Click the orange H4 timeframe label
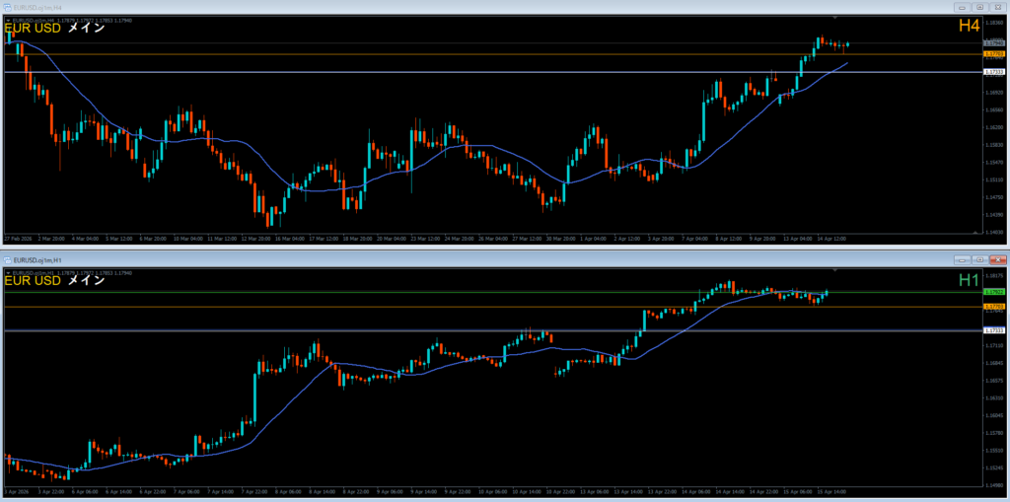Viewport: 1010px width, 502px height. pyautogui.click(x=969, y=28)
